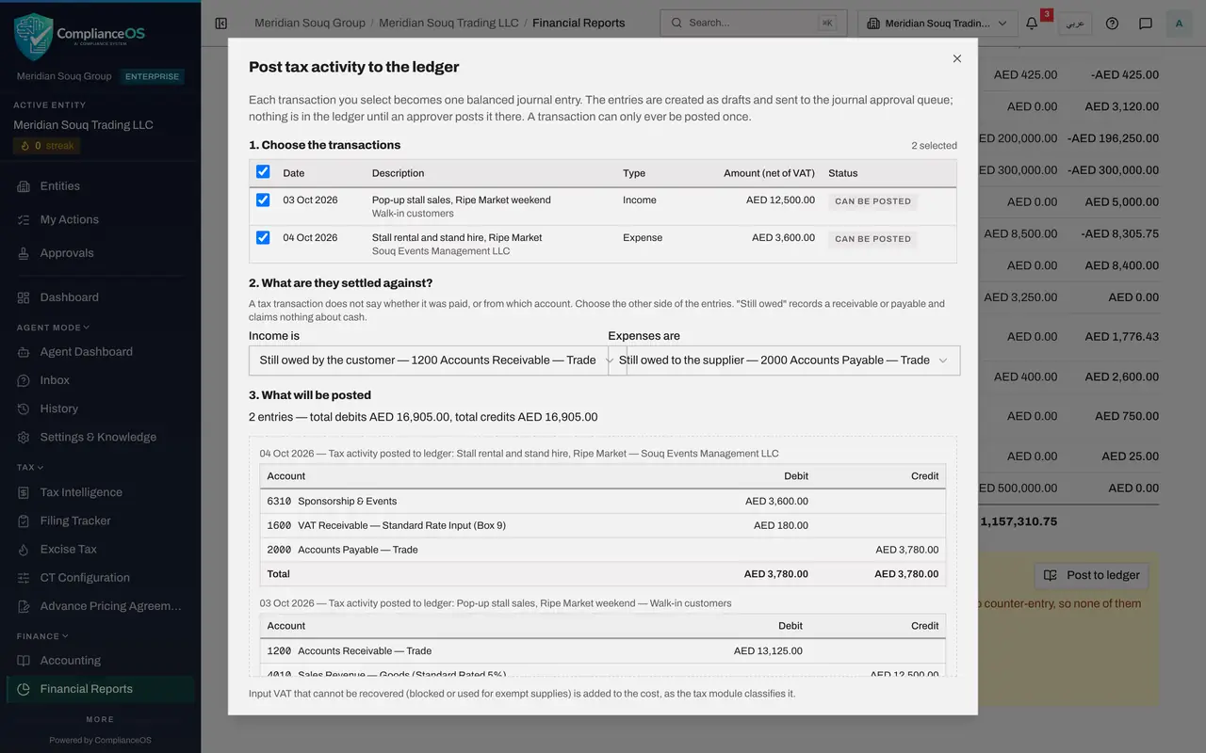Screen dimensions: 1206x753
Task: Open the help question-mark icon
Action: coord(1112,23)
